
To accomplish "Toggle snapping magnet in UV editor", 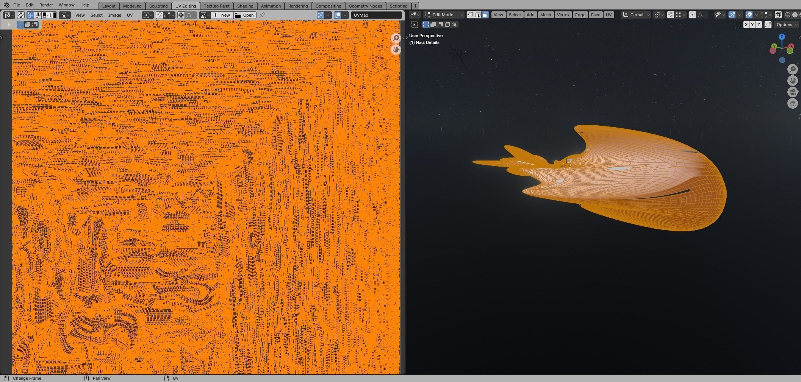I will 159,15.
